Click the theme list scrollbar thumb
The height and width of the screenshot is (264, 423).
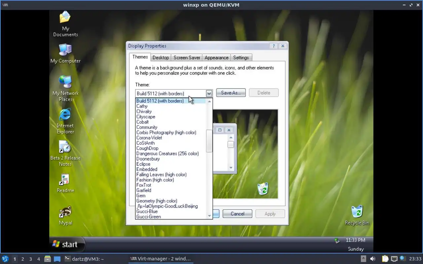pyautogui.click(x=209, y=141)
